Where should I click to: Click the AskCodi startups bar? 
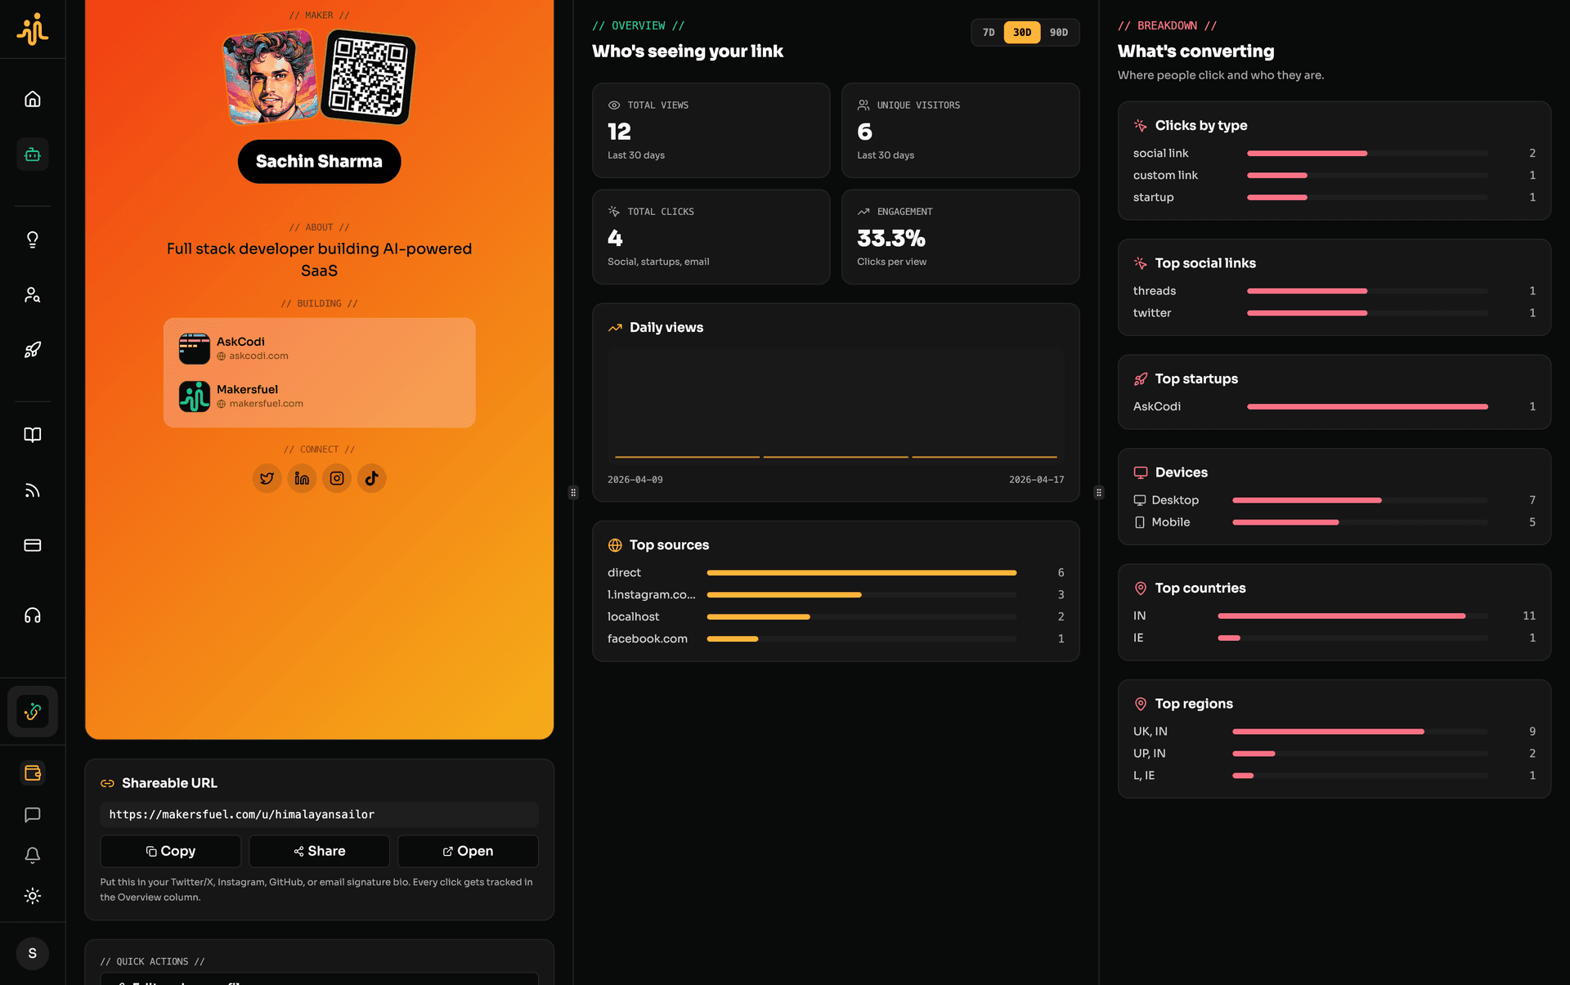tap(1367, 406)
